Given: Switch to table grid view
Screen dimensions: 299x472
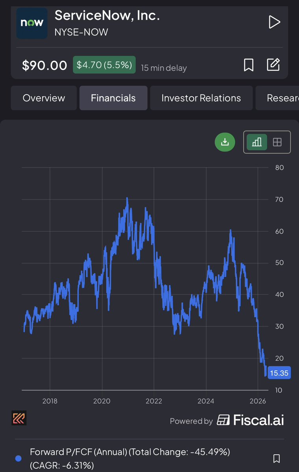Looking at the screenshot, I should click(277, 142).
